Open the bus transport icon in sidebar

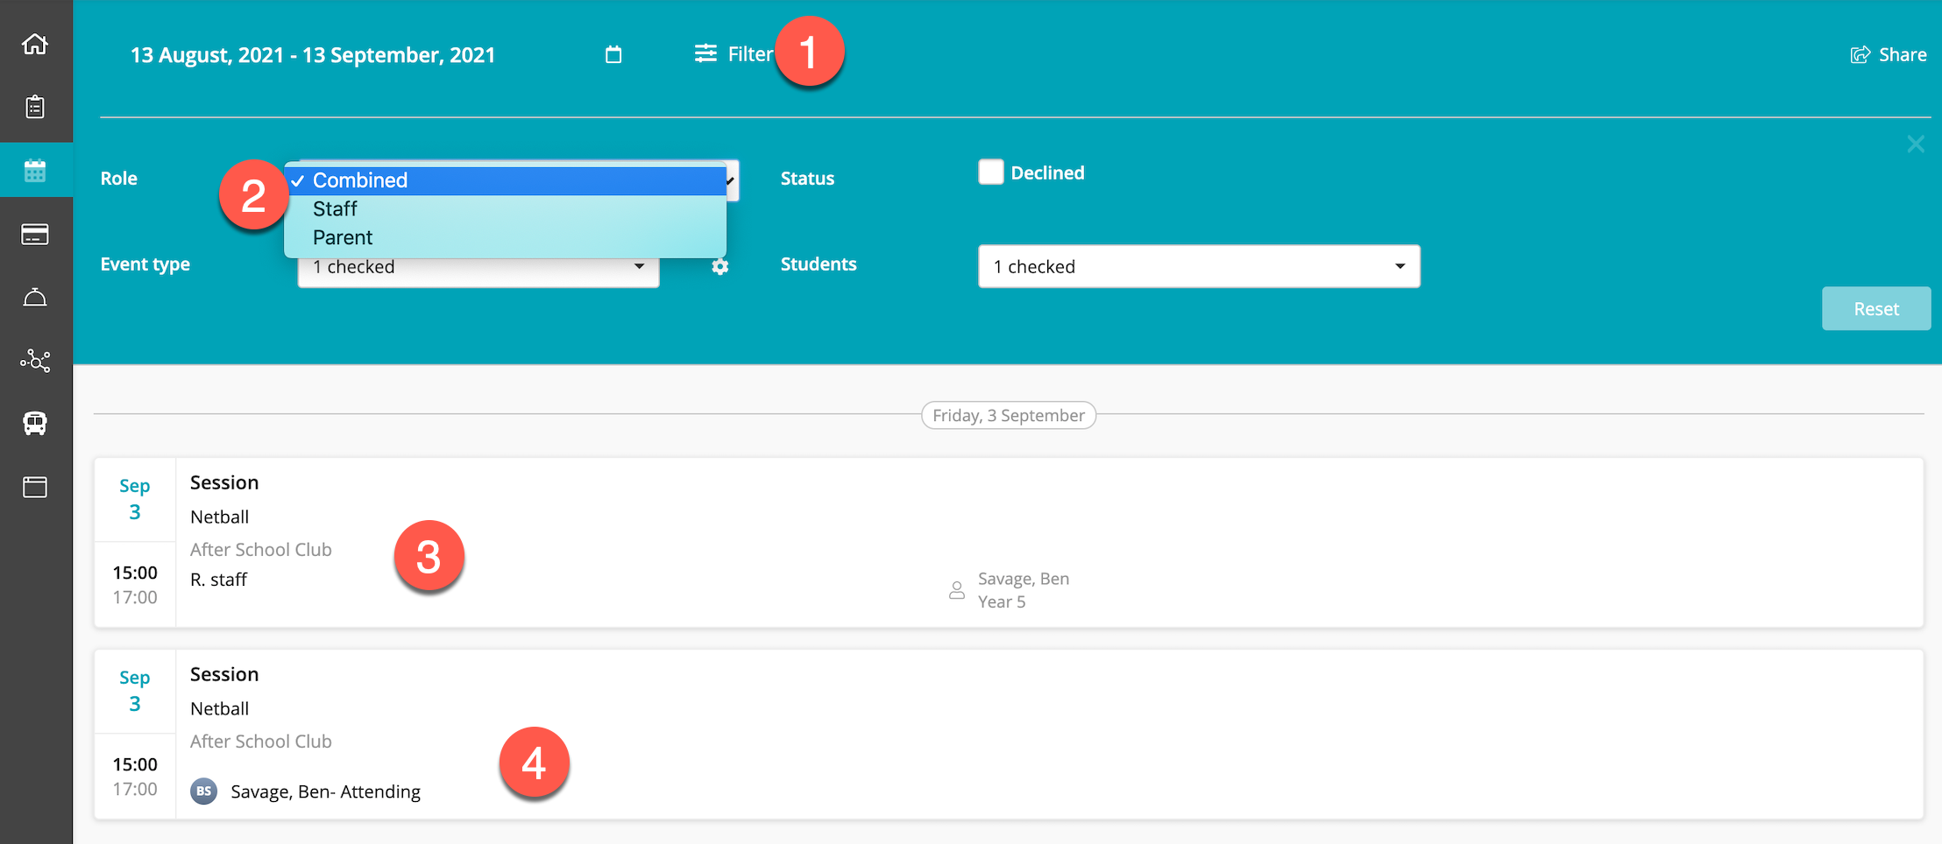(35, 424)
